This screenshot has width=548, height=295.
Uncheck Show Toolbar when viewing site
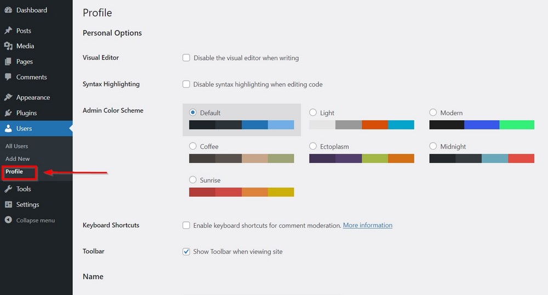[186, 251]
